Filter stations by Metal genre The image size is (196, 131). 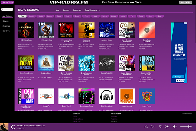(123, 16)
